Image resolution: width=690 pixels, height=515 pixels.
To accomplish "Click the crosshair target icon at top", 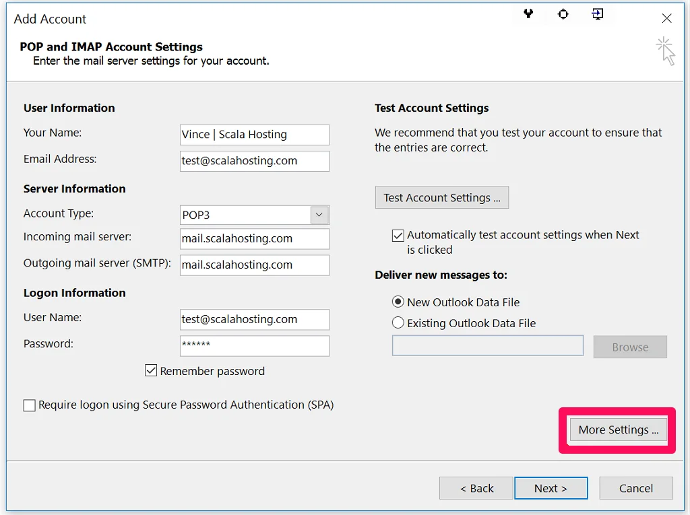I will pyautogui.click(x=563, y=14).
